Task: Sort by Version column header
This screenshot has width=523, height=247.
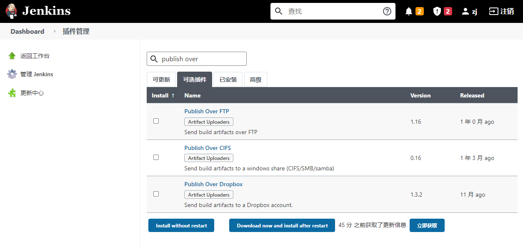Action: [x=420, y=95]
